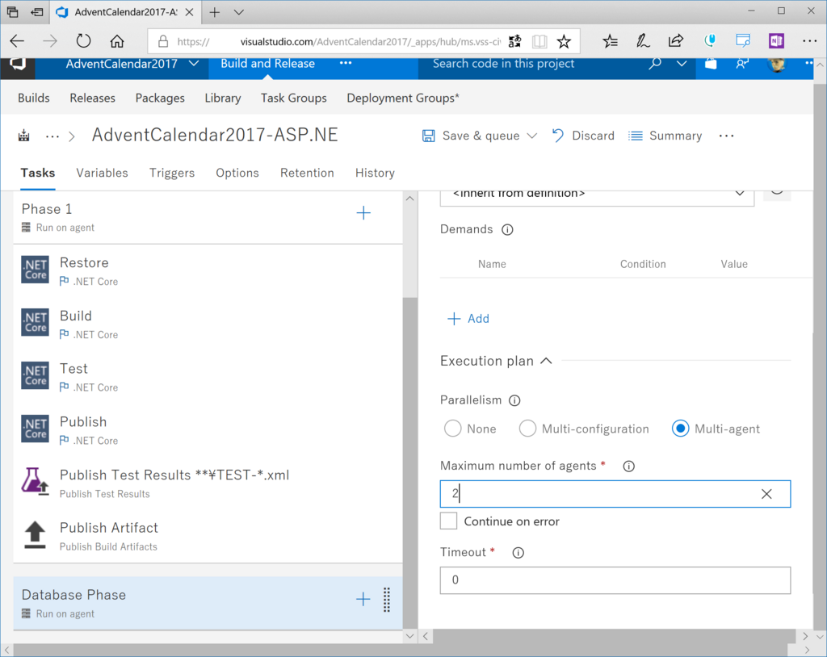Click the Timeout input field

pos(615,580)
